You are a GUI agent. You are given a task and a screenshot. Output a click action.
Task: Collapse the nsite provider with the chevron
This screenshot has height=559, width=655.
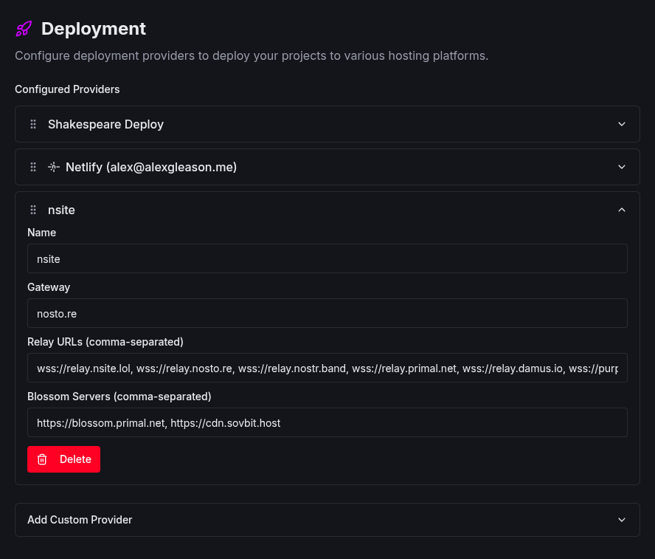[621, 210]
